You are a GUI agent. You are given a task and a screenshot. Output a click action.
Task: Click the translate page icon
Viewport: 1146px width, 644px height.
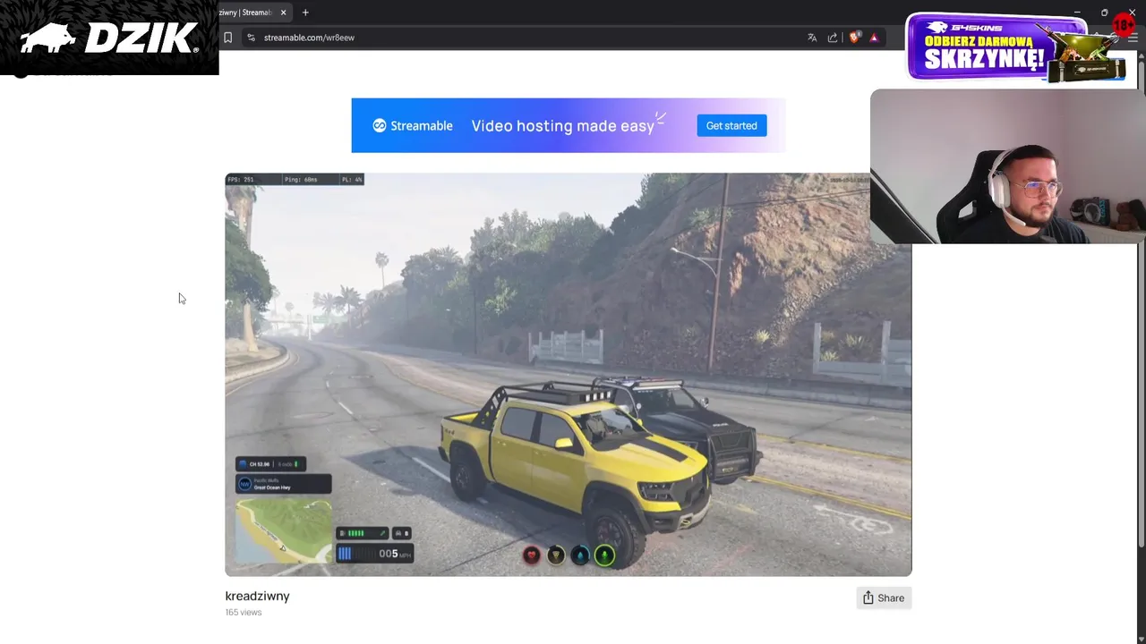812,38
